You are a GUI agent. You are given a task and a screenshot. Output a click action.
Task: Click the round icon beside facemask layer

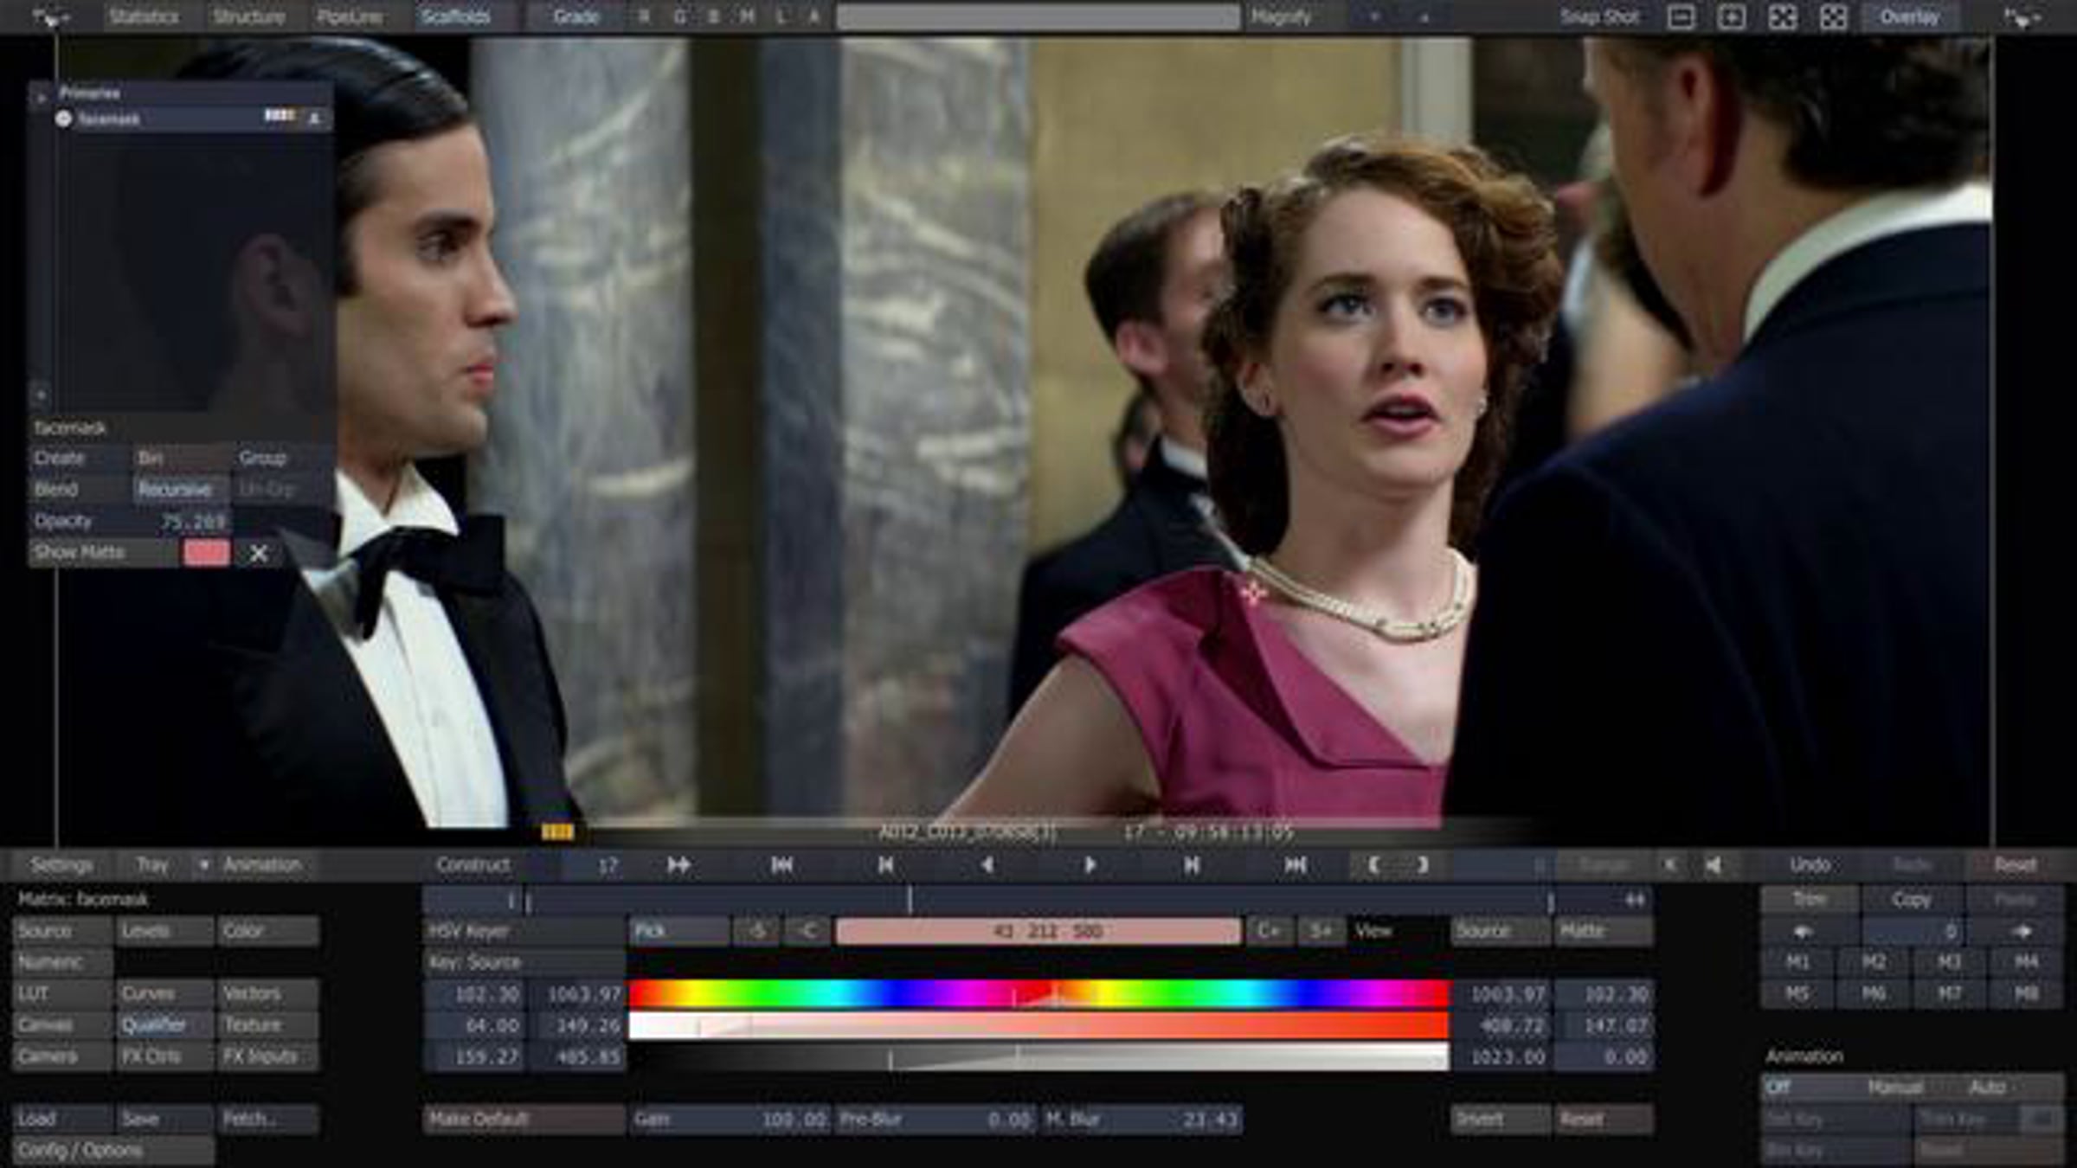point(63,119)
